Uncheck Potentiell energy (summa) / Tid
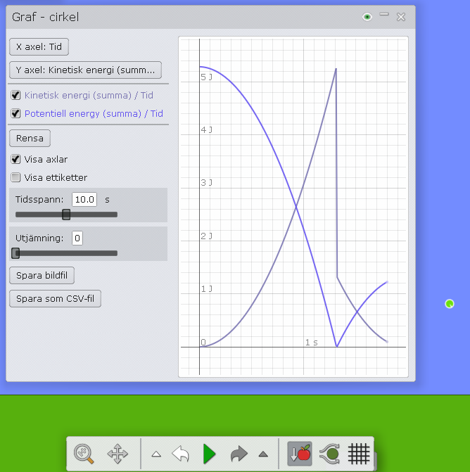This screenshot has width=470, height=472. 15,113
